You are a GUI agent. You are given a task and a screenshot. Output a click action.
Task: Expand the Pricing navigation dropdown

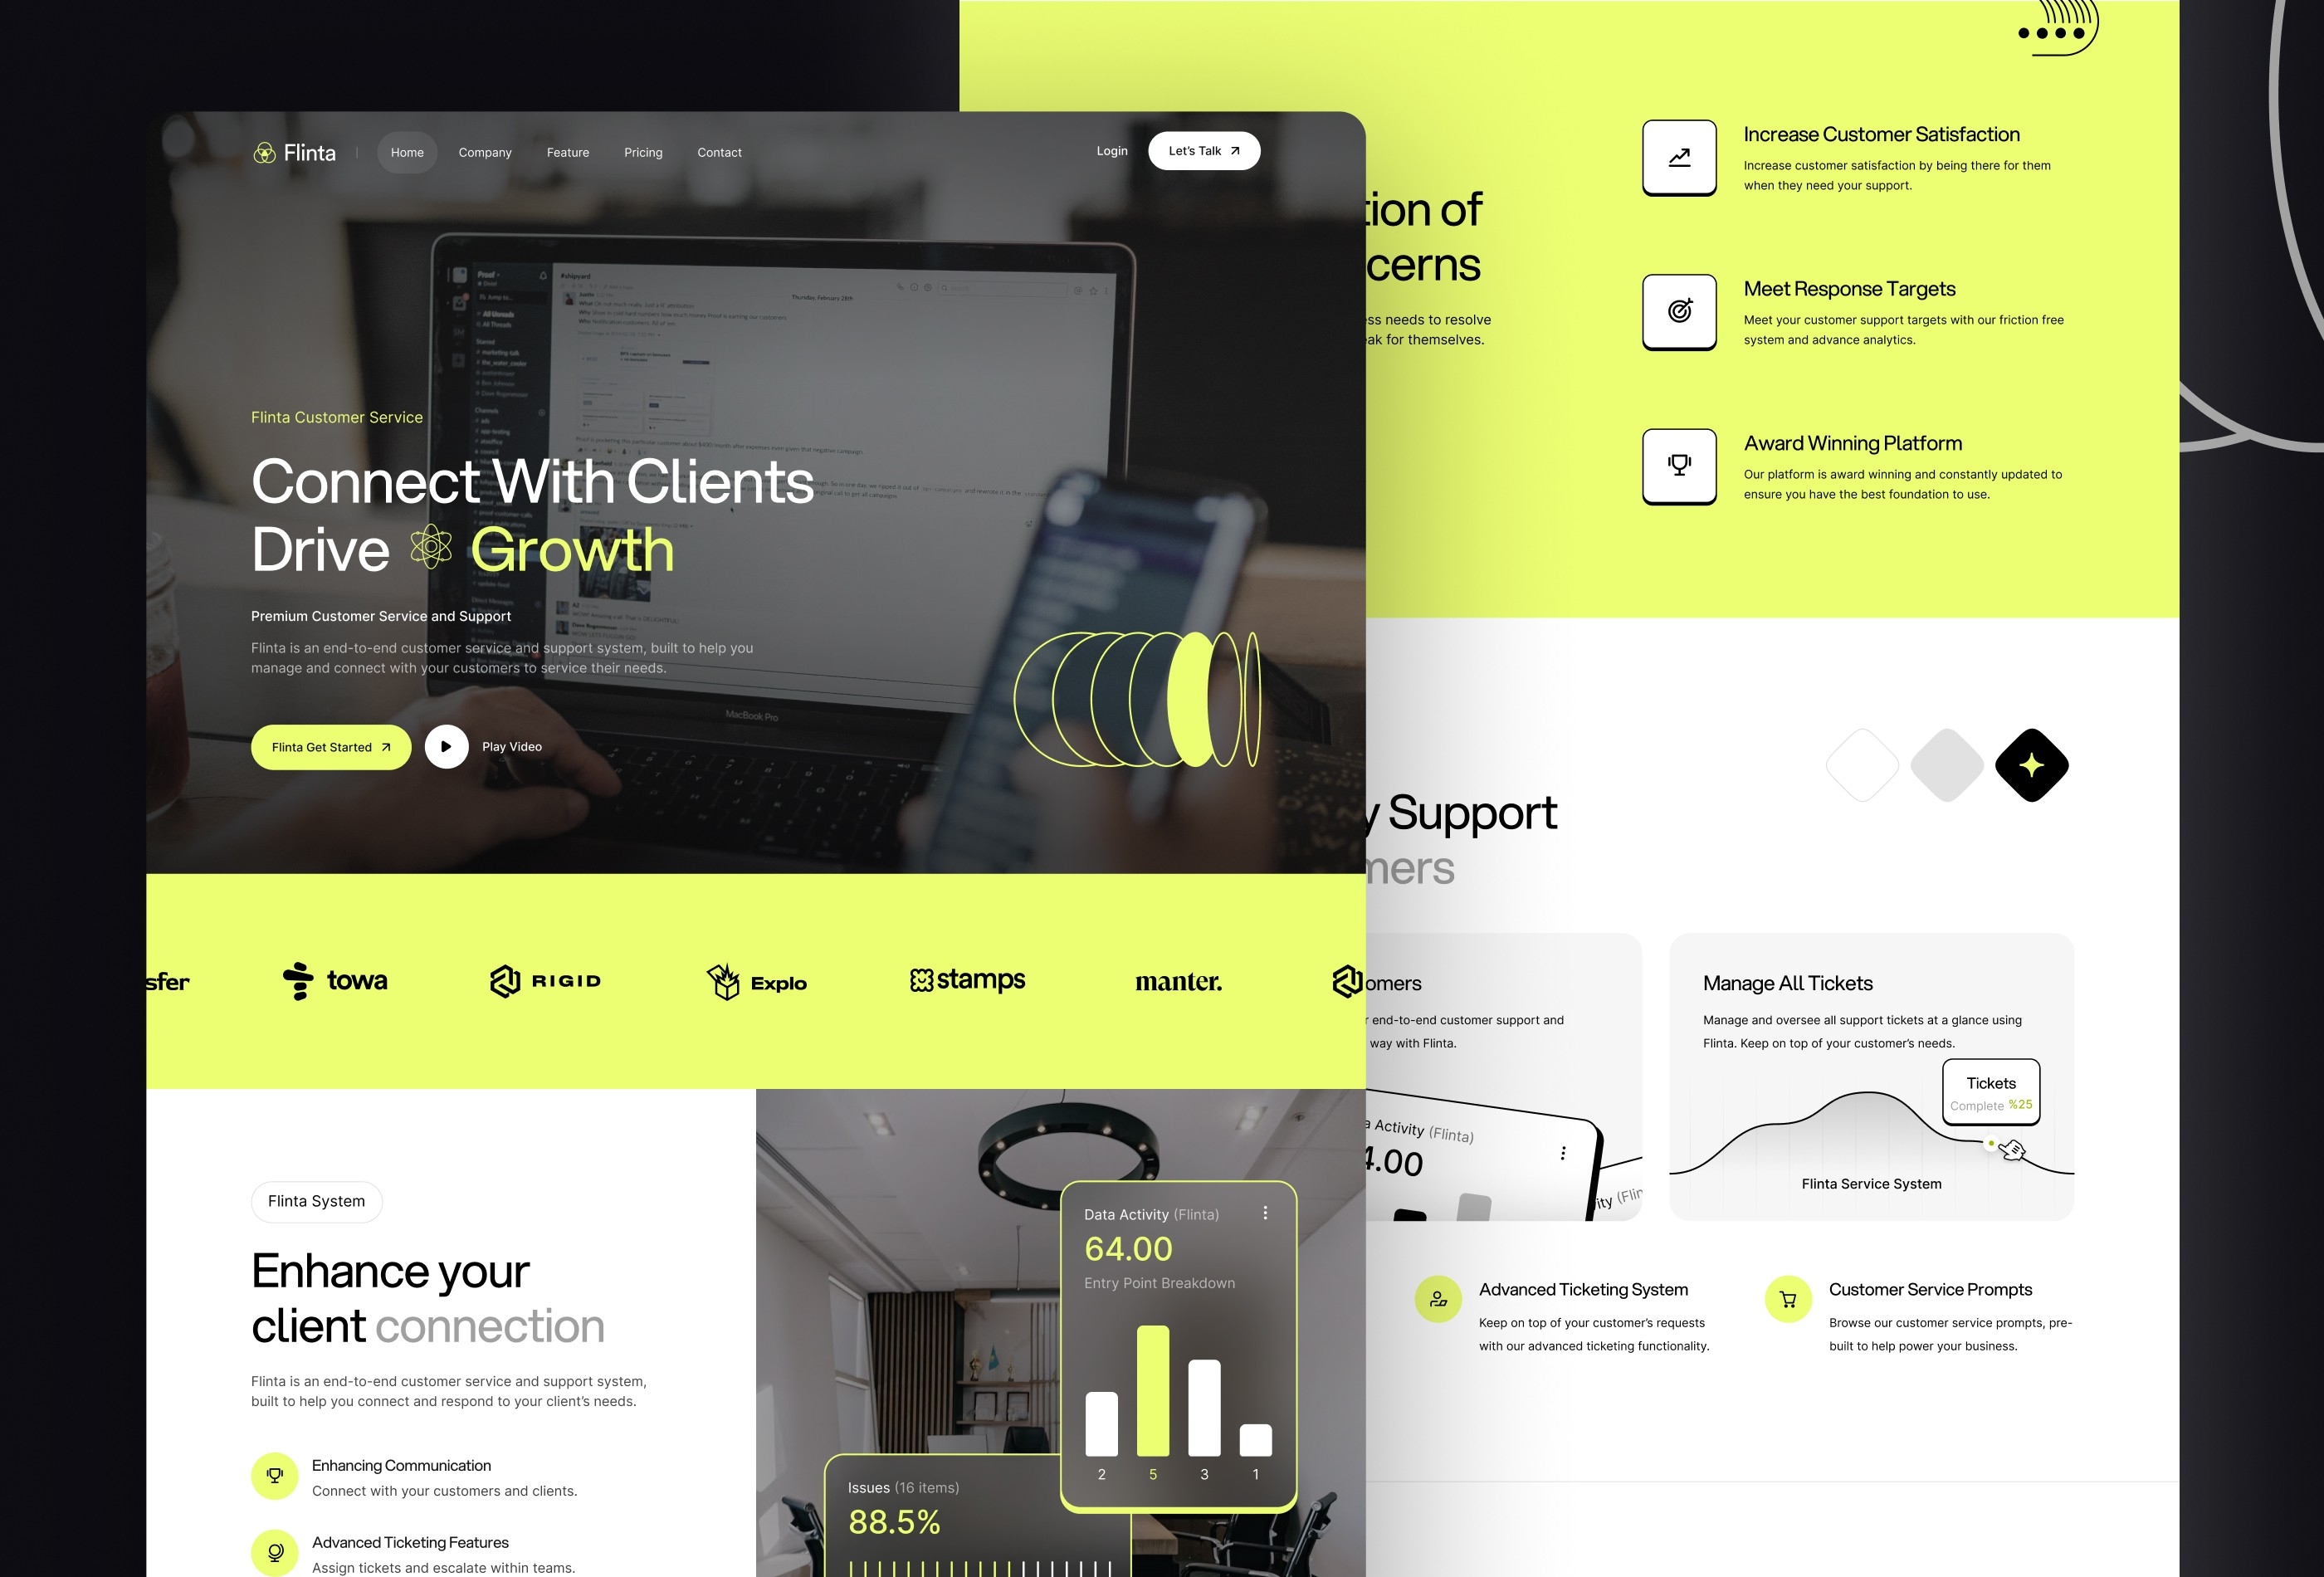642,151
